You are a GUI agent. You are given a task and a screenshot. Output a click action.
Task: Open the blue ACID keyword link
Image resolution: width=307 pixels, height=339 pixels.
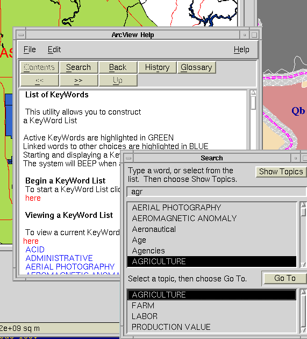pos(35,250)
